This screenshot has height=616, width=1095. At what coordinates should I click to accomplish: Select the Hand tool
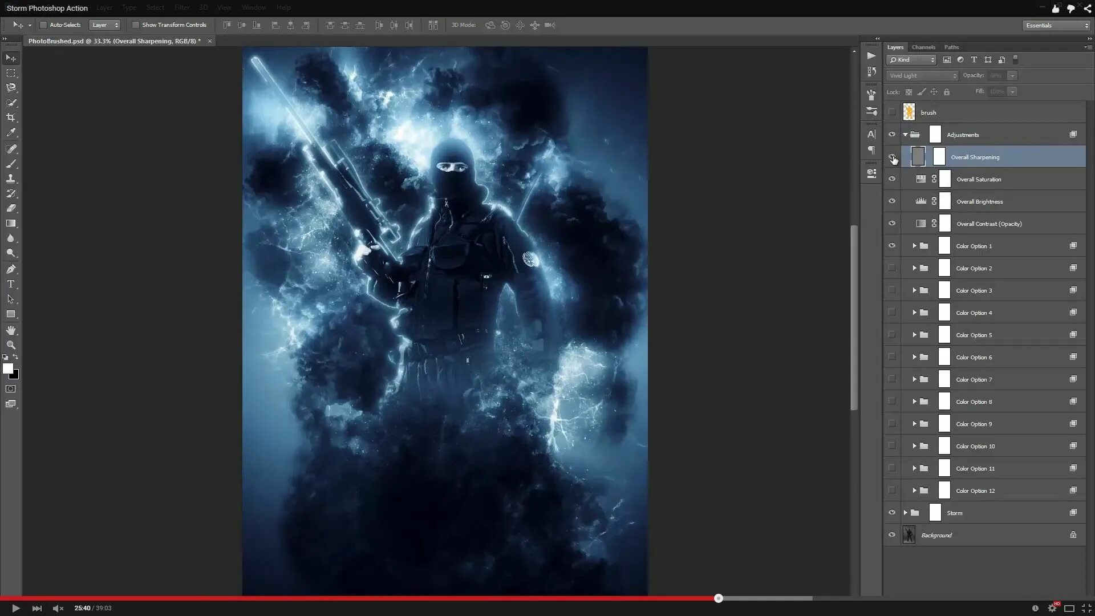click(11, 330)
